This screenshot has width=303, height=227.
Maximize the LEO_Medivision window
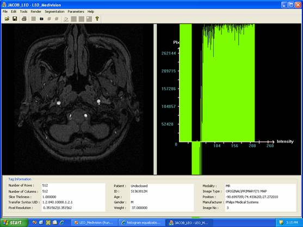[291, 5]
